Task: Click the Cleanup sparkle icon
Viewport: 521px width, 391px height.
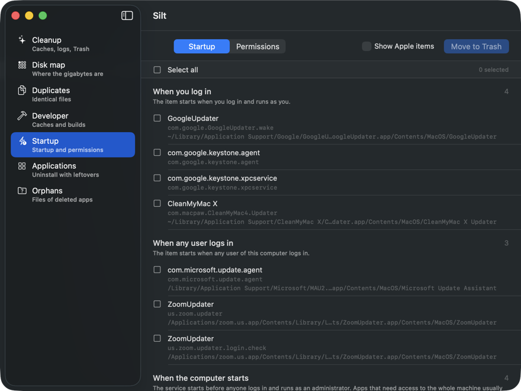Action: click(22, 40)
